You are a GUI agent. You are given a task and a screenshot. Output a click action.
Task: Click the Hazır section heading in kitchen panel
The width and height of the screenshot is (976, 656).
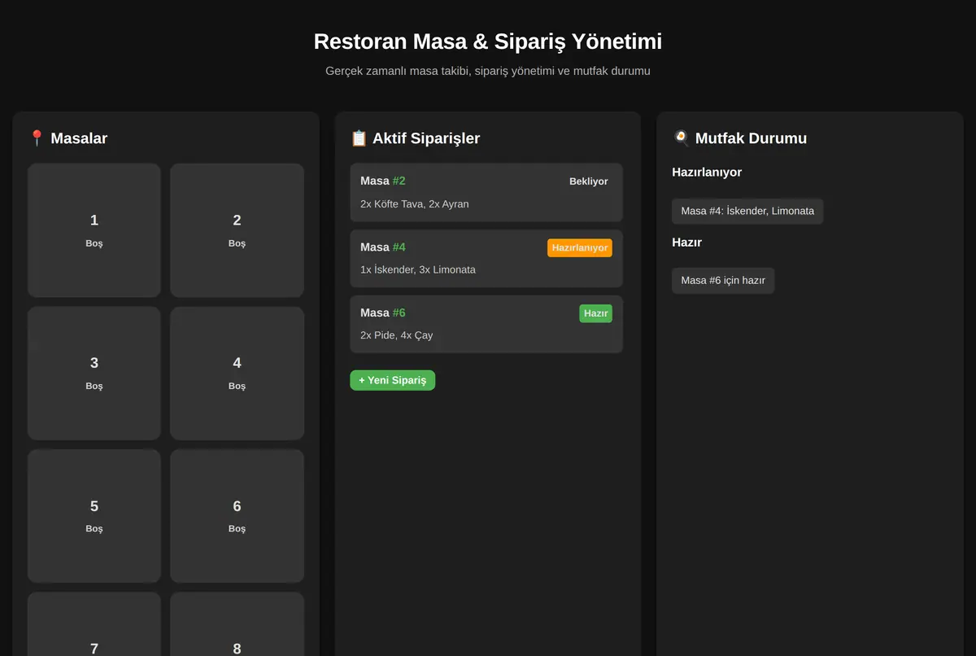click(x=686, y=243)
